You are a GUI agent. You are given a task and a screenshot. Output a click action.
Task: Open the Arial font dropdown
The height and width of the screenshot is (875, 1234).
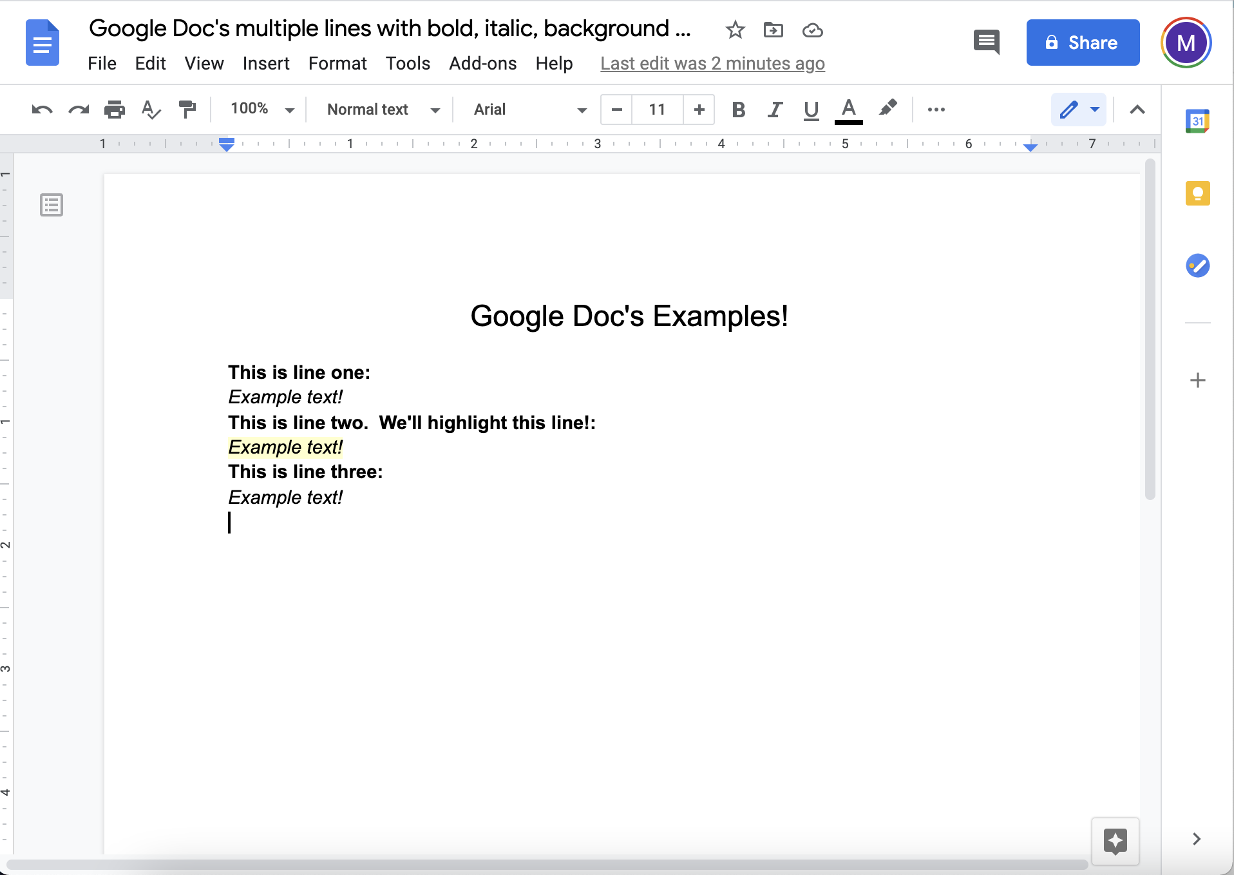(529, 110)
